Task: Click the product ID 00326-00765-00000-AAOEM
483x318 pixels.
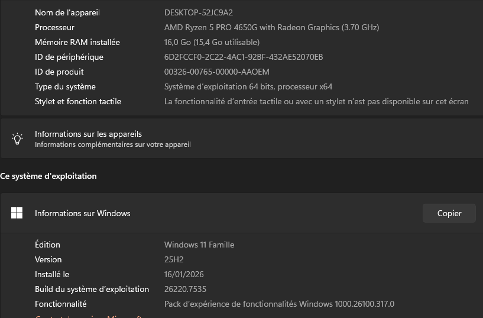Action: 216,72
